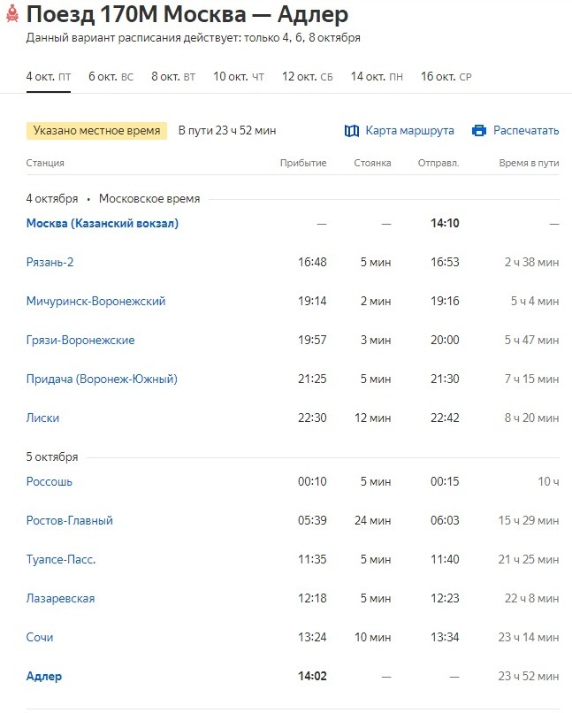Screen dimensions: 572x713
Task: Toggle the Указано местное время label
Action: pos(97,131)
